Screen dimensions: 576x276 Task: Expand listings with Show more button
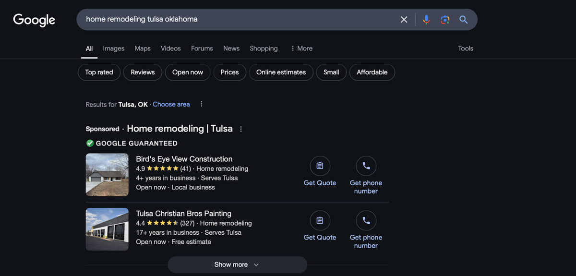pyautogui.click(x=238, y=265)
